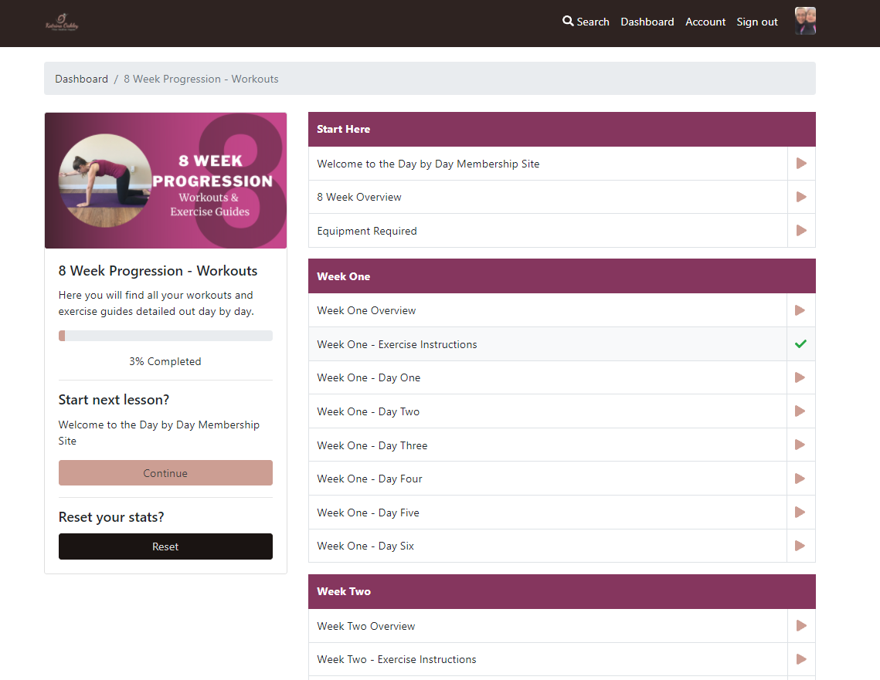The image size is (880, 680).
Task: Click play arrow for Week One - Day Three
Action: tap(801, 445)
